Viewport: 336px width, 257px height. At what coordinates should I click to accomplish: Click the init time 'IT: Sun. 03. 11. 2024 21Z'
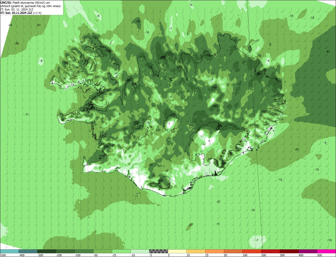[17, 9]
